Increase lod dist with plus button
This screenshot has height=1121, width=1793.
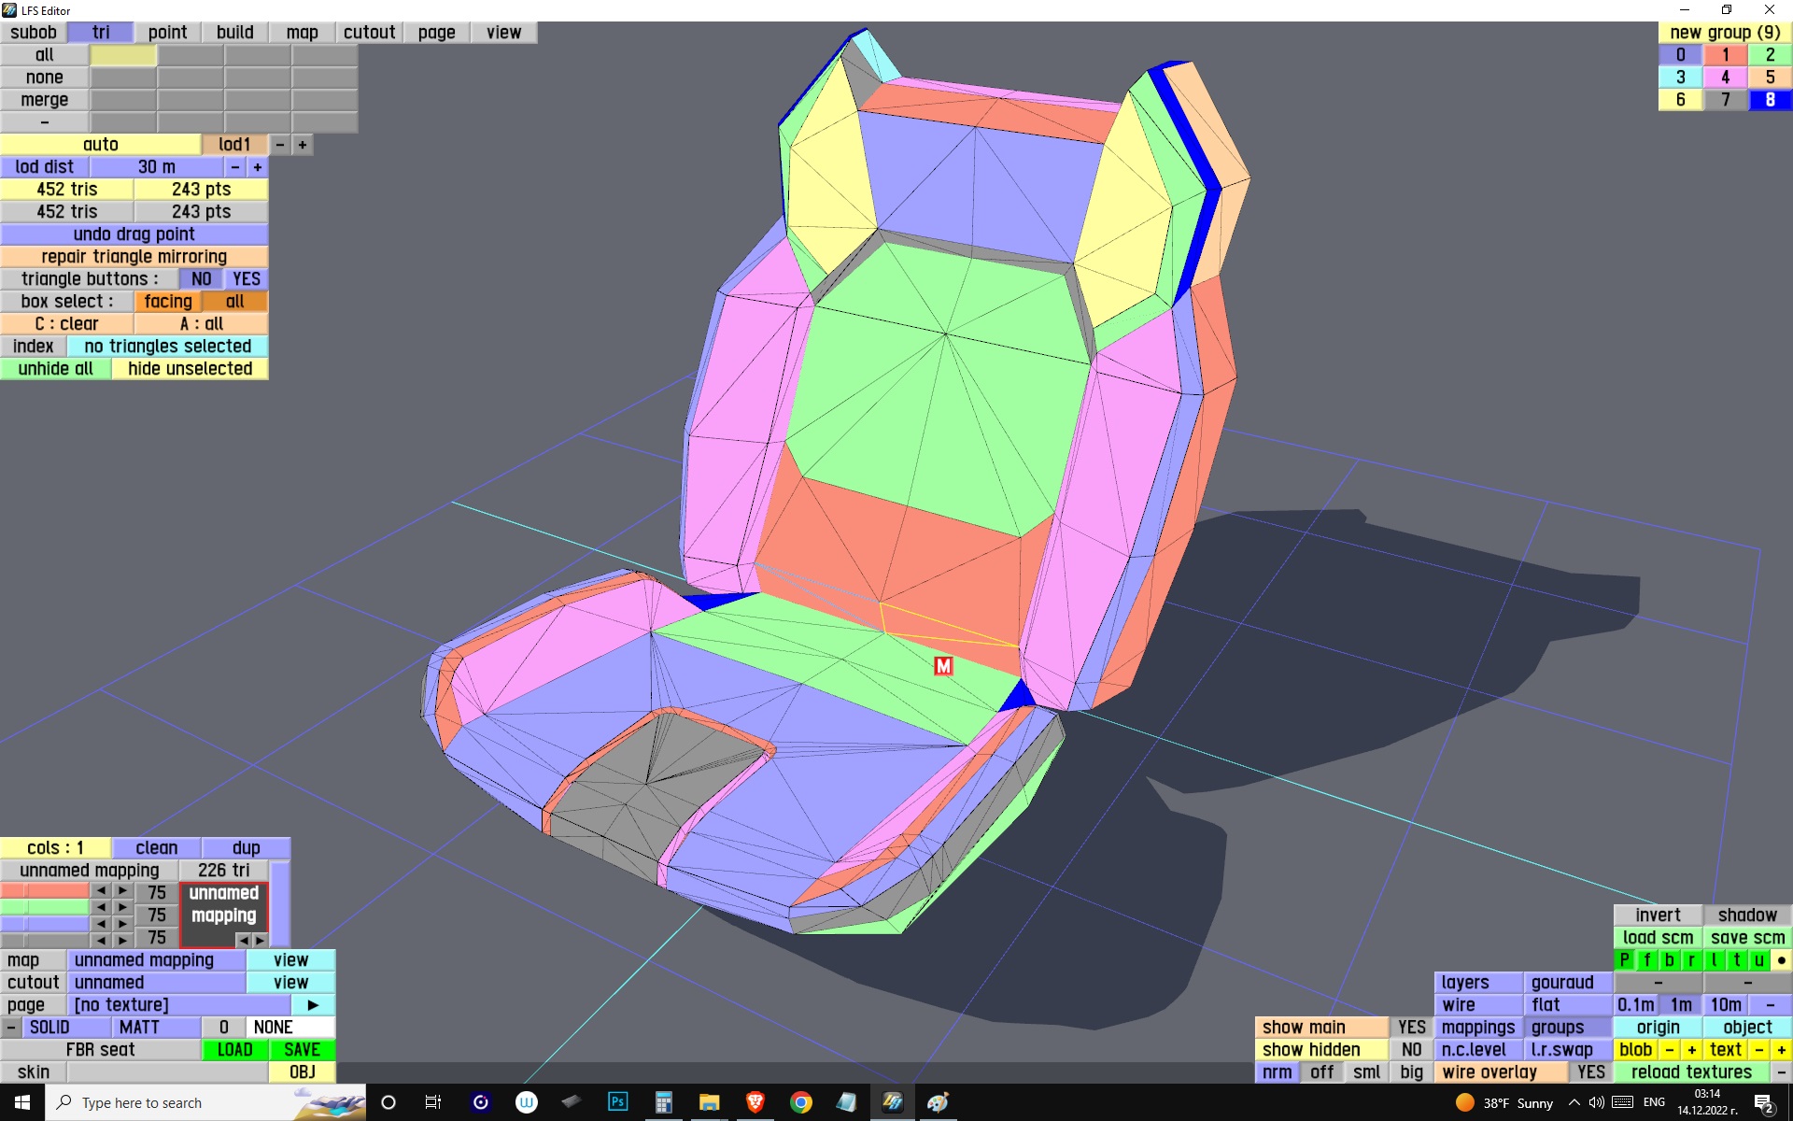(258, 167)
